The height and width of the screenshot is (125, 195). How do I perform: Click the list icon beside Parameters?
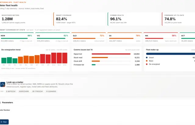0,102
